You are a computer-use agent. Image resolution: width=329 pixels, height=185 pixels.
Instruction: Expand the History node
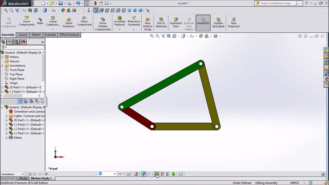pyautogui.click(x=2, y=57)
